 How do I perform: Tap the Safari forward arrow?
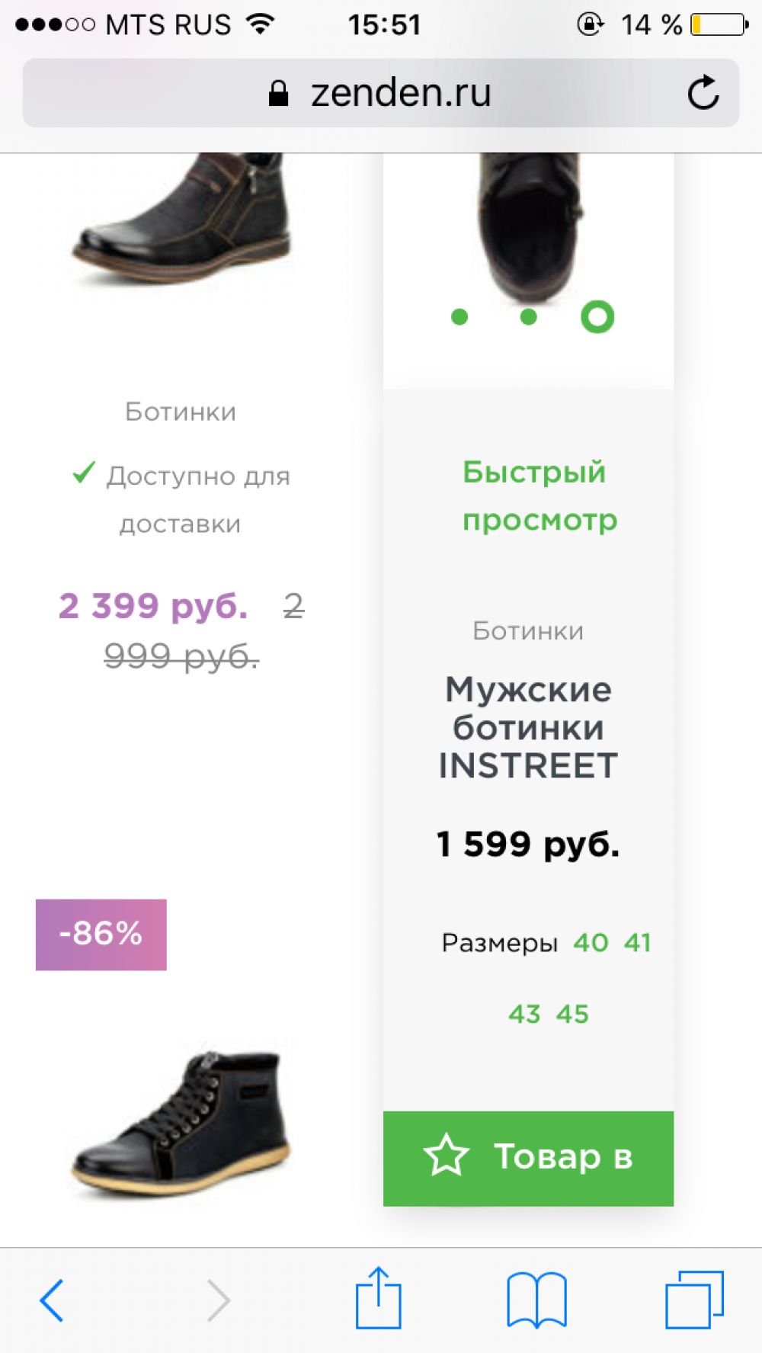(x=218, y=1300)
